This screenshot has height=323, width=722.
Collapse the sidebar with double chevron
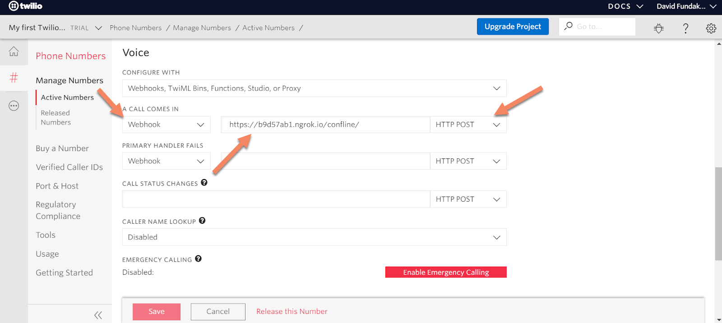coord(98,315)
